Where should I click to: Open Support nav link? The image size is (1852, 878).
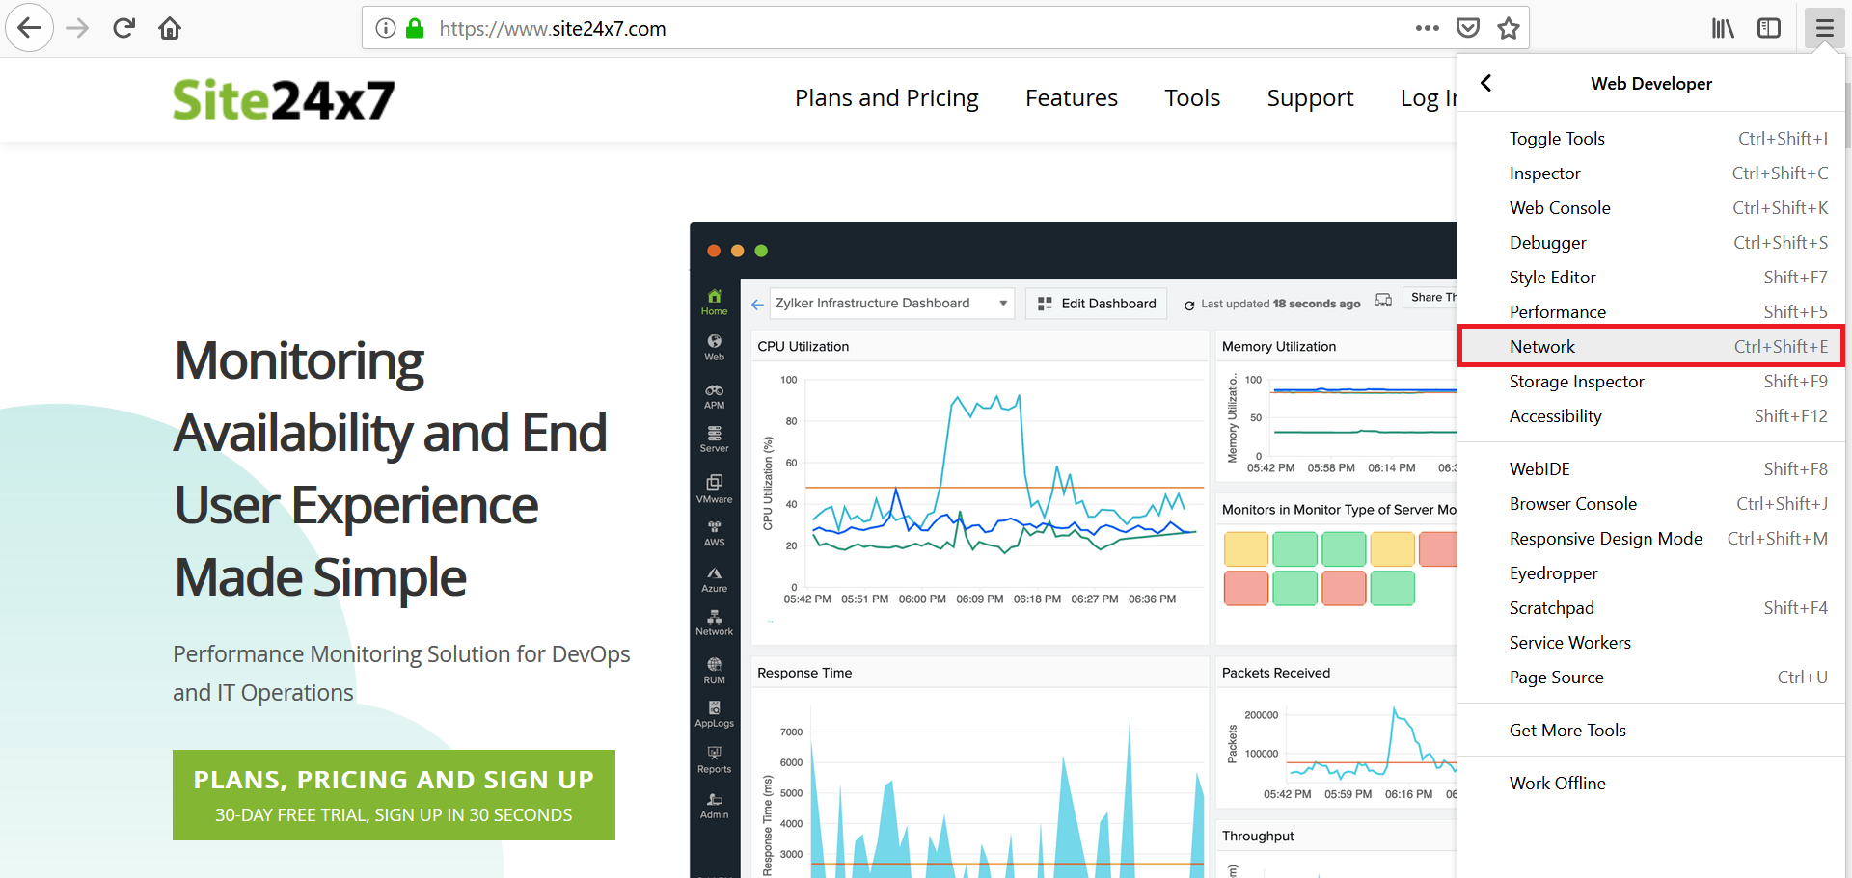coord(1310,98)
